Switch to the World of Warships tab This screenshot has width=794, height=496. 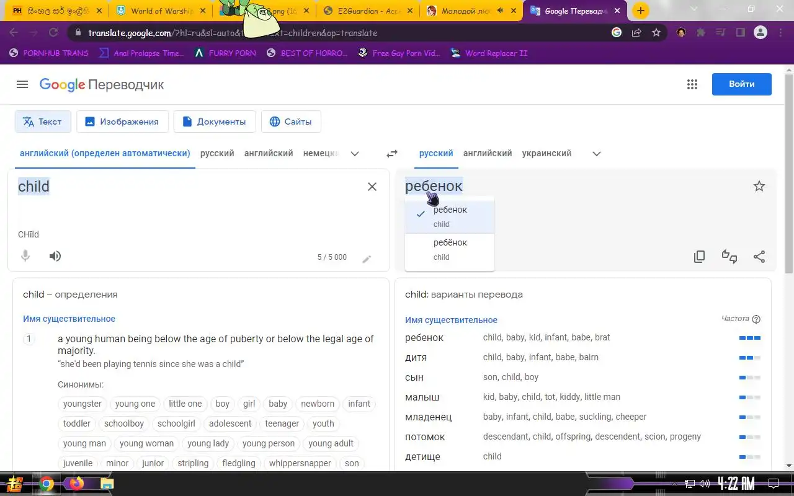161,11
